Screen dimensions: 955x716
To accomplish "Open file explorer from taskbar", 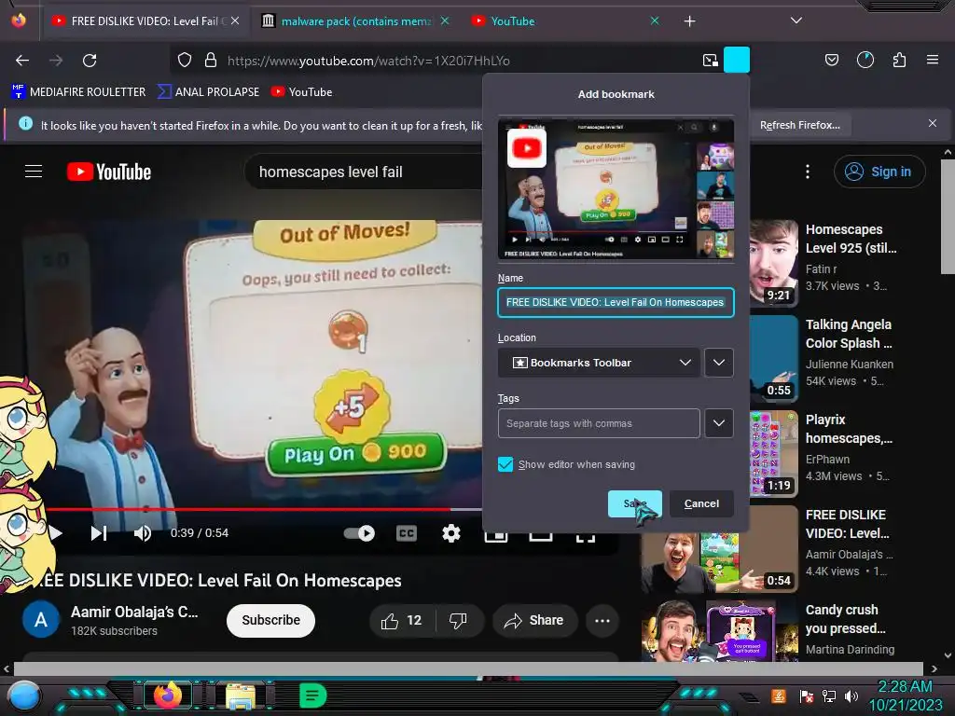I will pyautogui.click(x=242, y=695).
